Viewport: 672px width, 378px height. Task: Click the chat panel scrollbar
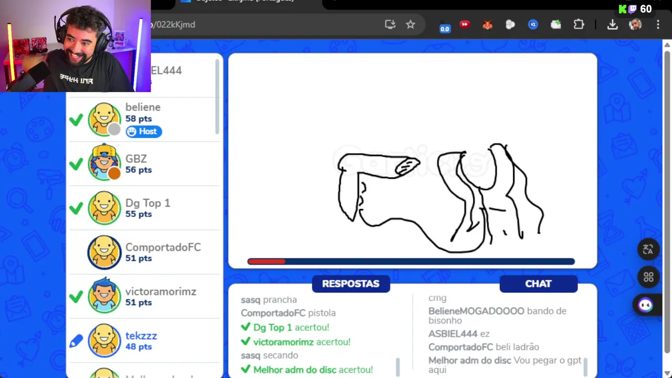coord(585,367)
